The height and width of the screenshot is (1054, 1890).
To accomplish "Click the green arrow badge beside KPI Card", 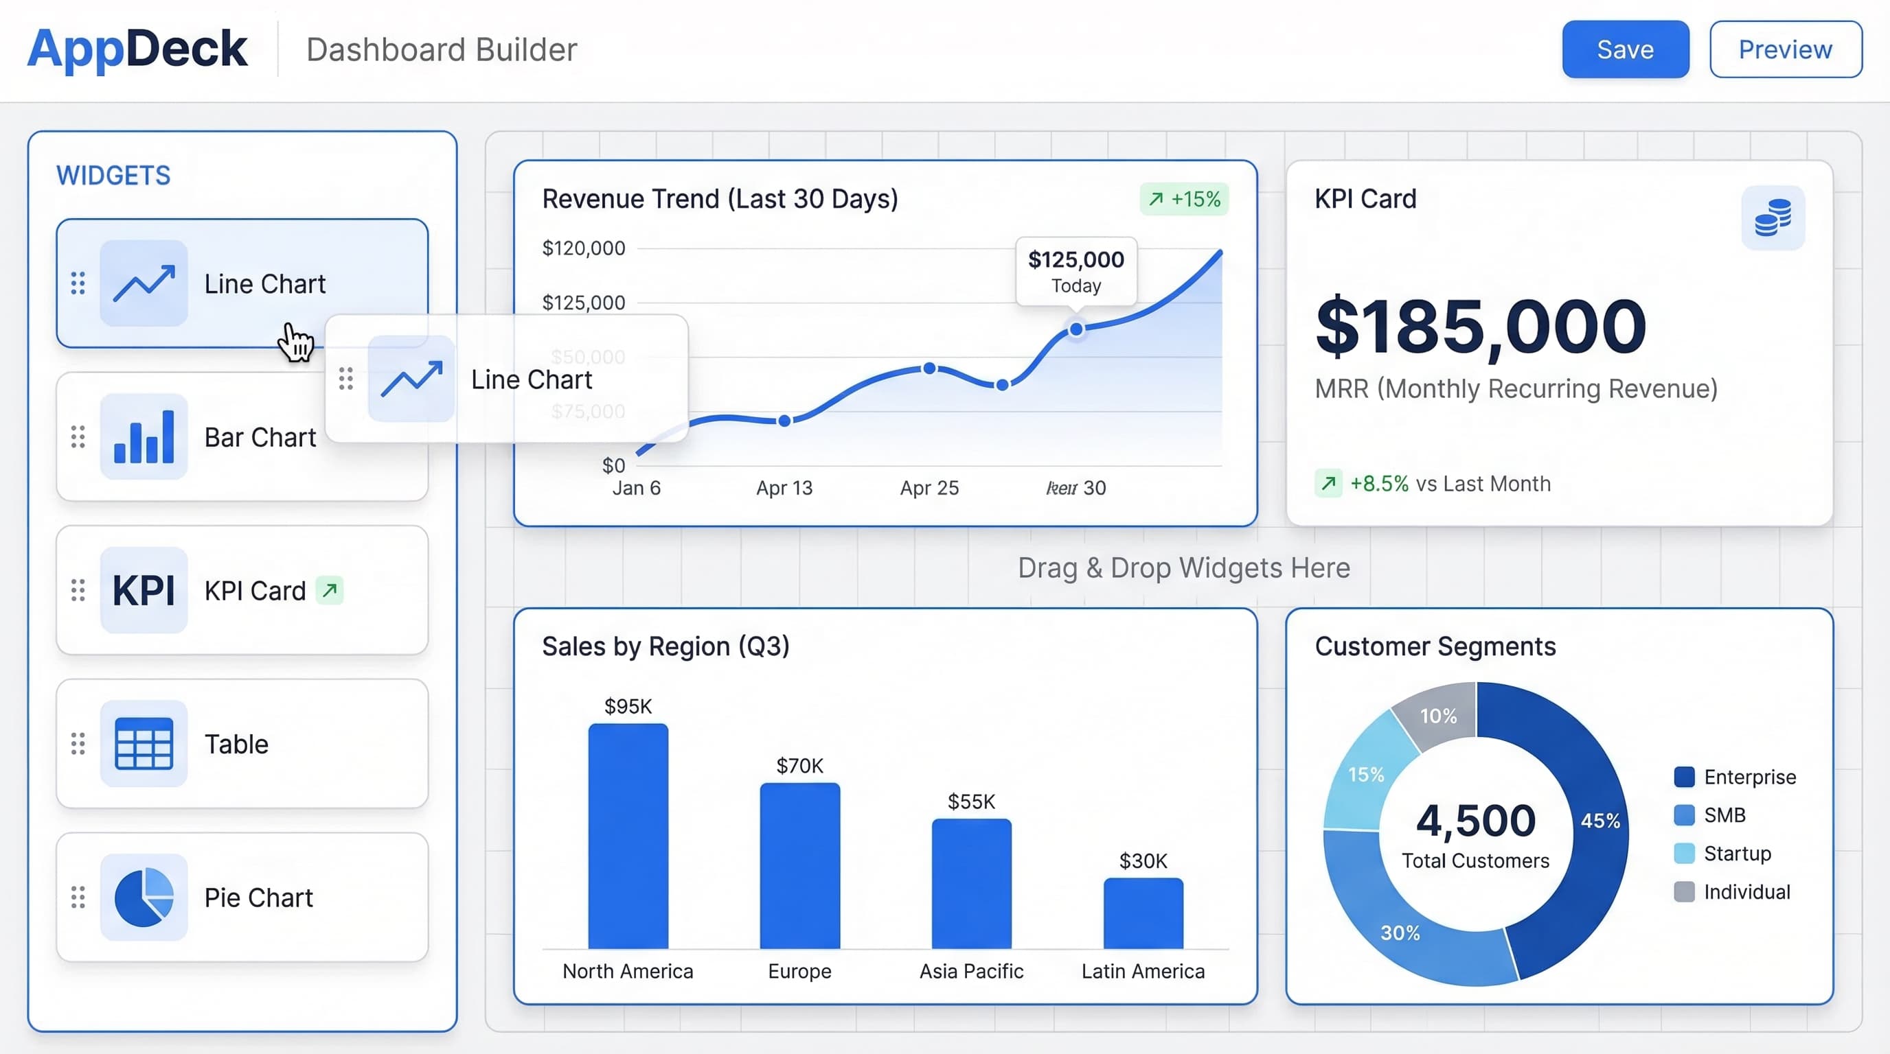I will 330,590.
